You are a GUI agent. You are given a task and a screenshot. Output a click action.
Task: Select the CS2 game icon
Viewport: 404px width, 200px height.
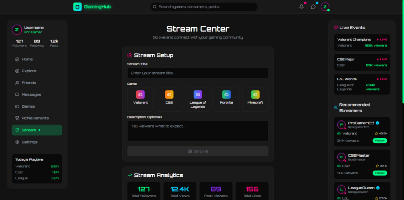coord(169,94)
